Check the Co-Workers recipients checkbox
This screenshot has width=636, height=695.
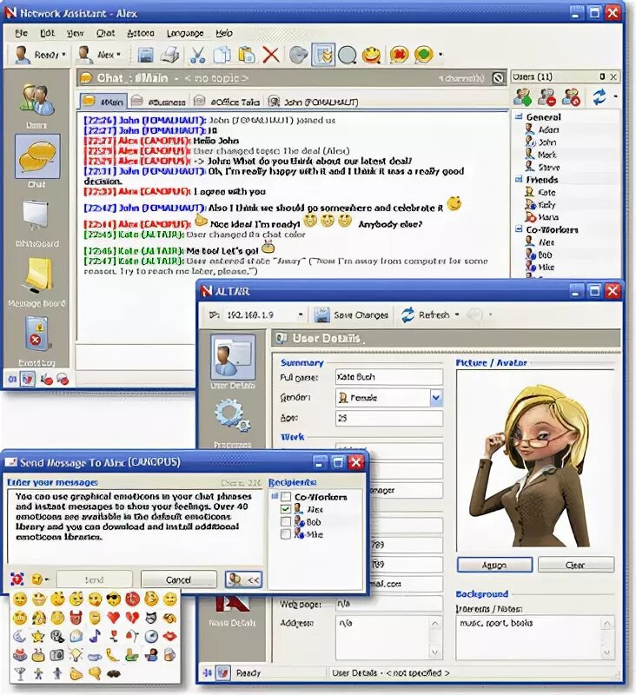[x=286, y=496]
